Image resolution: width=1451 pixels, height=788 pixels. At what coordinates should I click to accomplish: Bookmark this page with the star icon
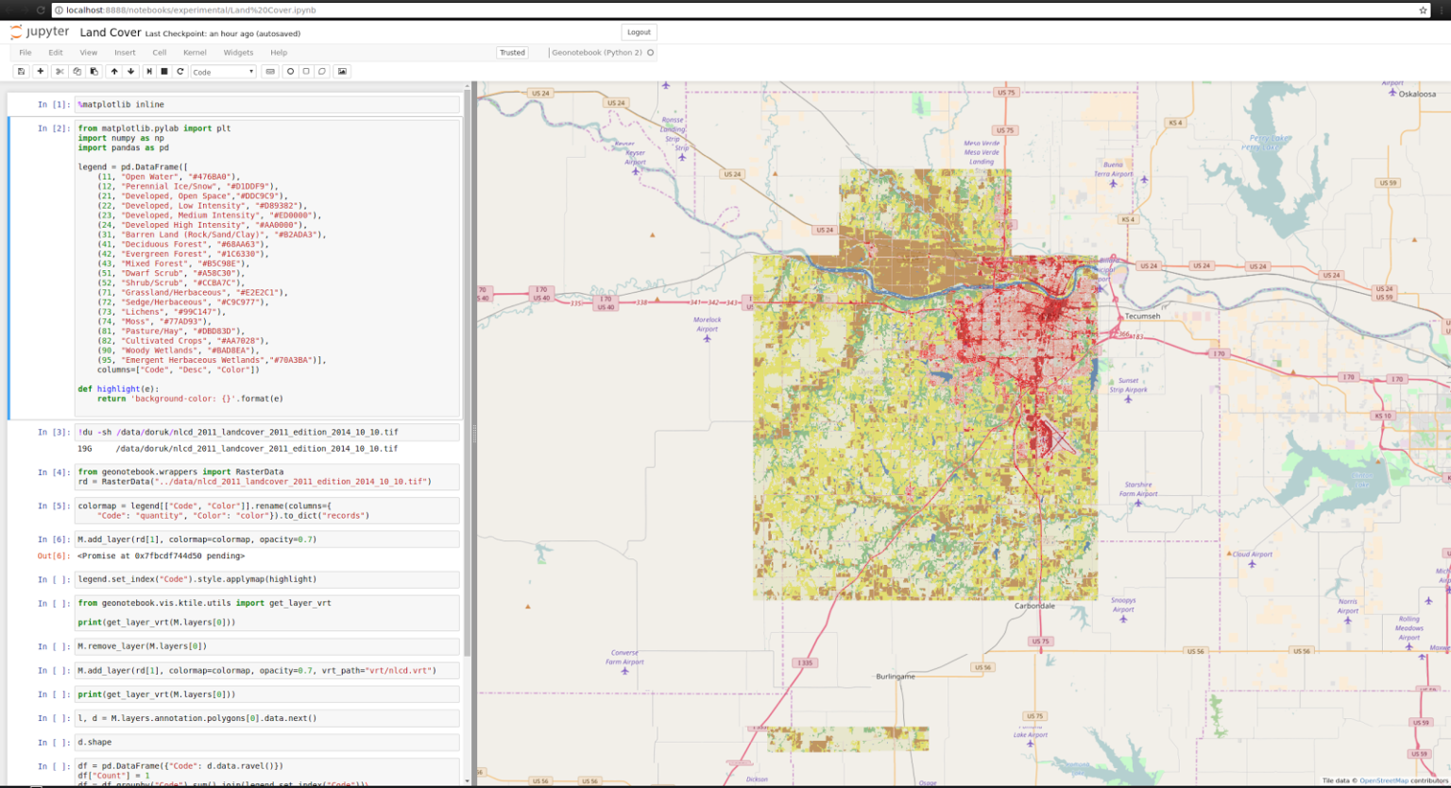pos(1423,10)
